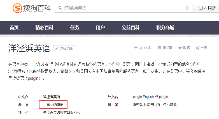
Task: Click the 同义词 list icon
Action: coord(160,48)
